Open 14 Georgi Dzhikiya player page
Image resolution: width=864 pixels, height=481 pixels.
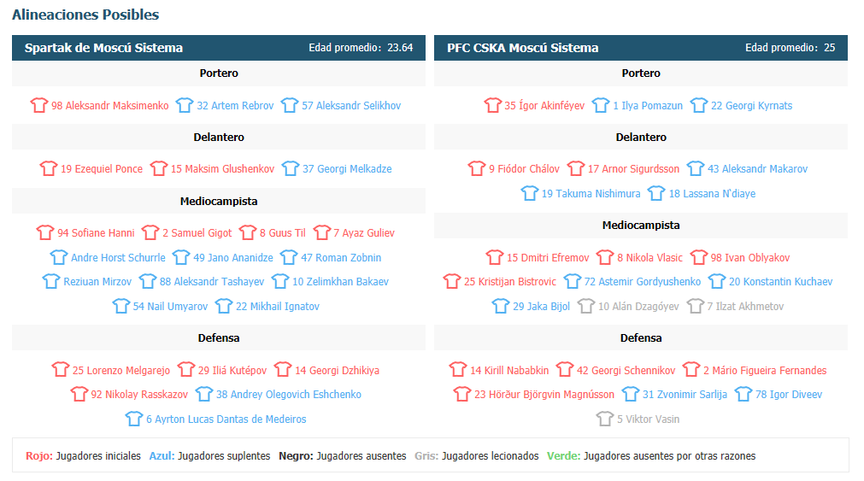[x=338, y=370]
